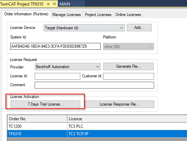Click the Add... button
The image size is (187, 141).
(139, 28)
